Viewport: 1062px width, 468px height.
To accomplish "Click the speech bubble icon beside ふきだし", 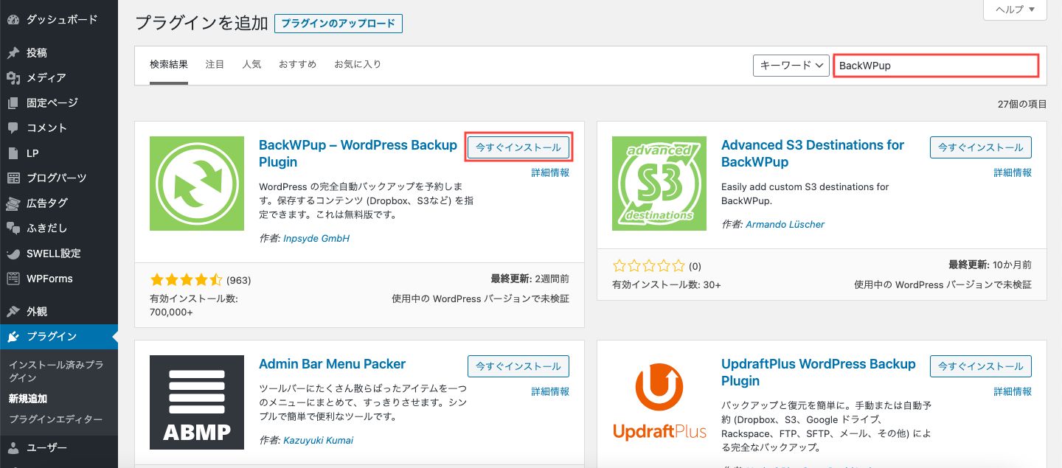I will [x=13, y=228].
